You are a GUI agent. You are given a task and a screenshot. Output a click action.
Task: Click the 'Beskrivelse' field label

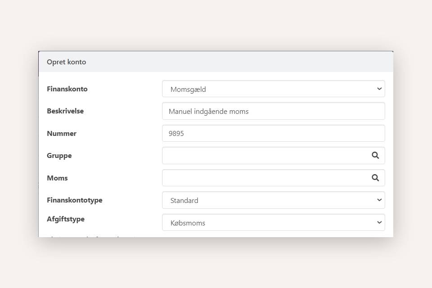[x=65, y=111]
